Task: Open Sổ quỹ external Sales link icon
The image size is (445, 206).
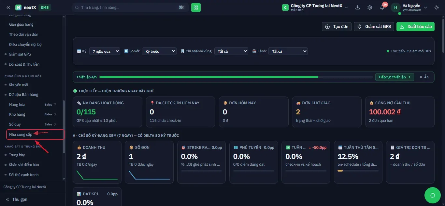Action: (55, 124)
